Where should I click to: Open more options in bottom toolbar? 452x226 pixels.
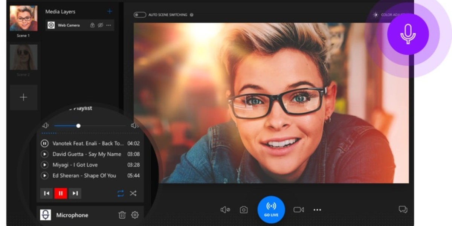pyautogui.click(x=317, y=210)
